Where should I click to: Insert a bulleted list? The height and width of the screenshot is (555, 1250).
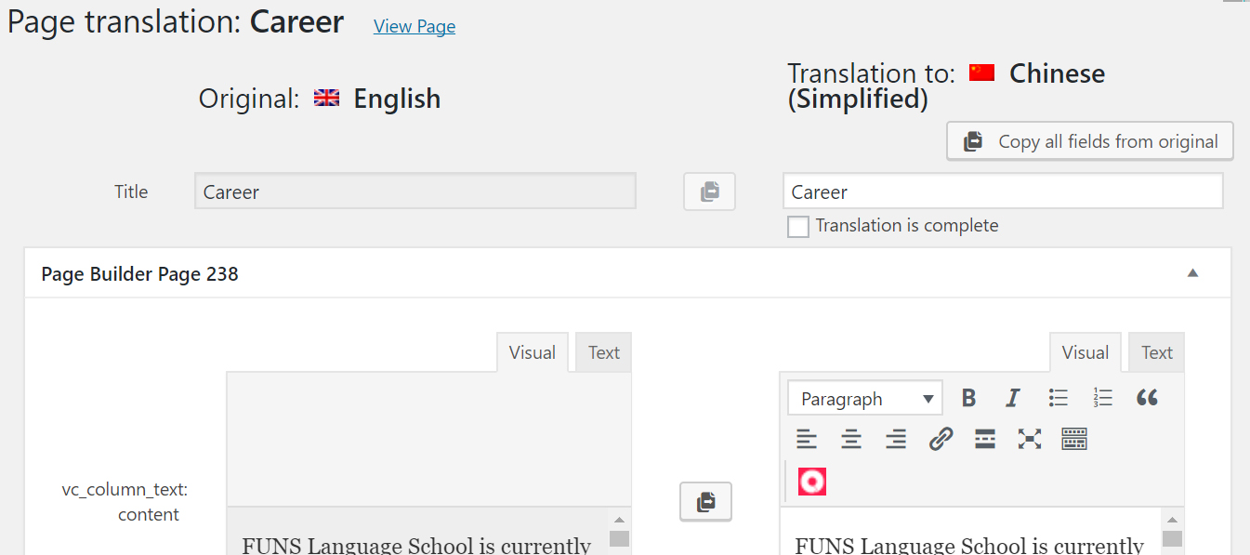click(1058, 399)
